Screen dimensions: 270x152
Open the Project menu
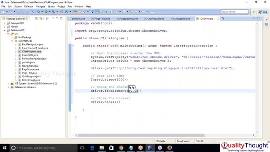pyautogui.click(x=61, y=7)
